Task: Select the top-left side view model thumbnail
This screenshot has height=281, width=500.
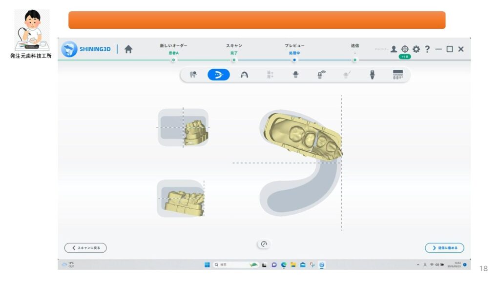Action: [x=183, y=127]
